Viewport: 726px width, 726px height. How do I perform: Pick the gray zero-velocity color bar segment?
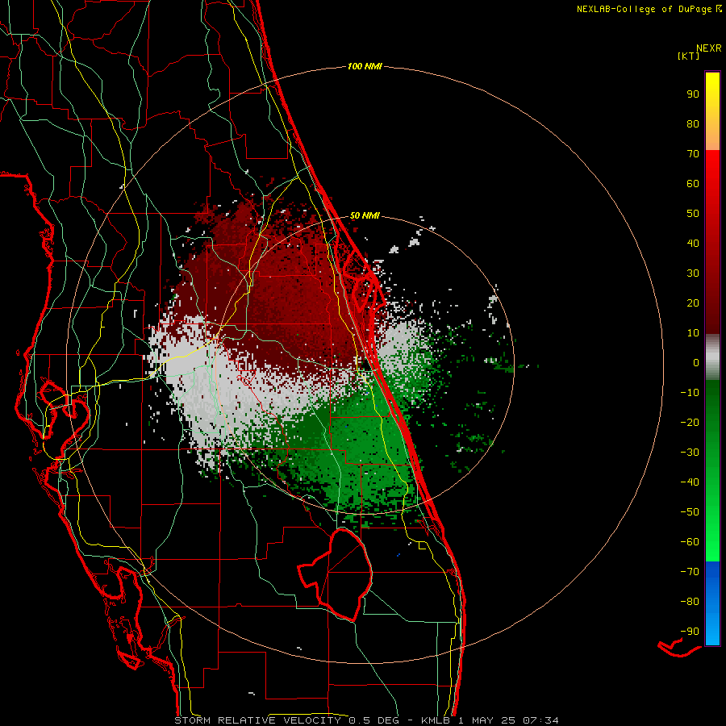pos(712,357)
